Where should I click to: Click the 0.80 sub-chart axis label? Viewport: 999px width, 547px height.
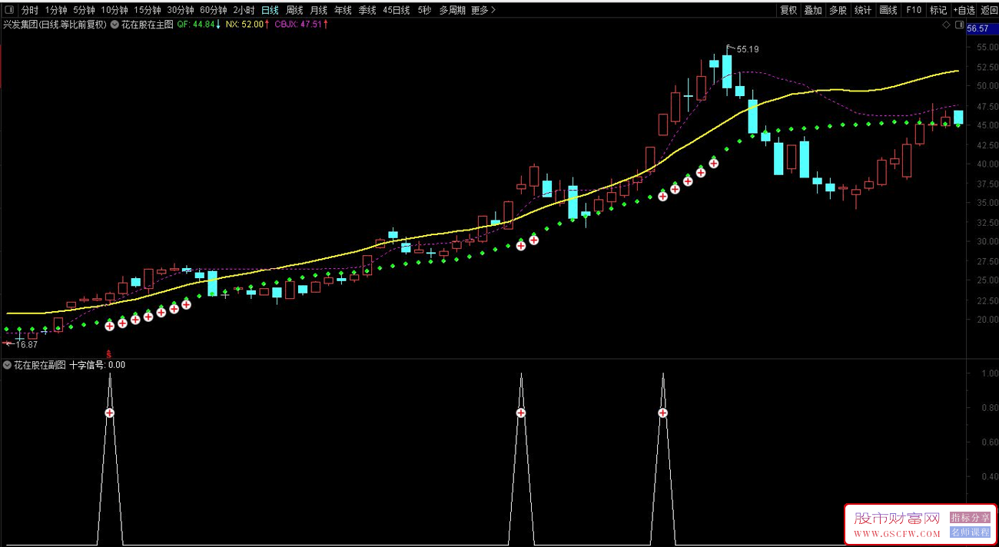pyautogui.click(x=989, y=408)
